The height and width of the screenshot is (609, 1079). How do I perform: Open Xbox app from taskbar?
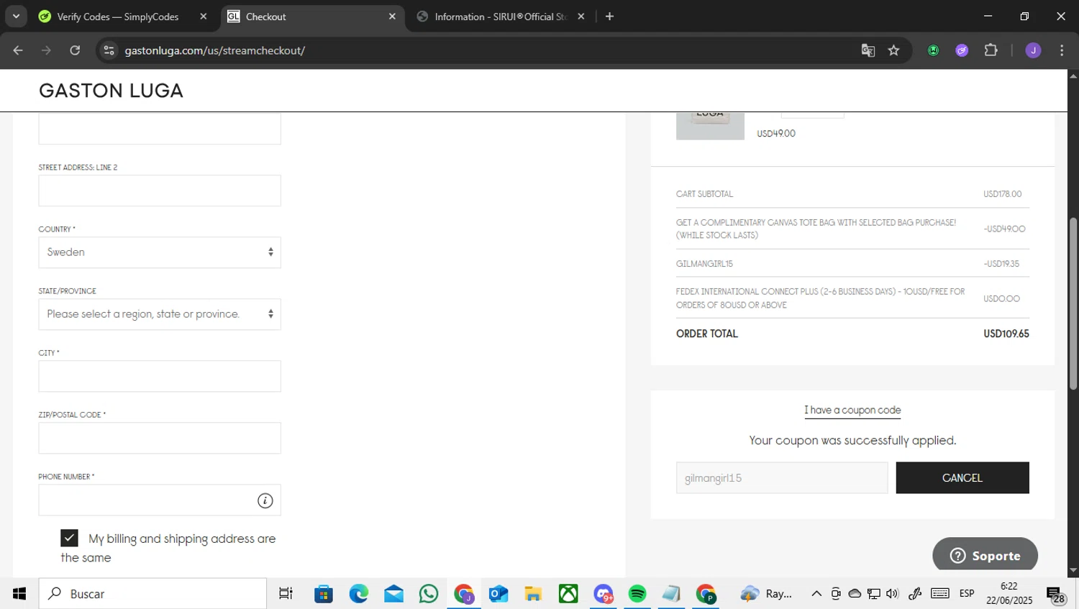(x=568, y=593)
